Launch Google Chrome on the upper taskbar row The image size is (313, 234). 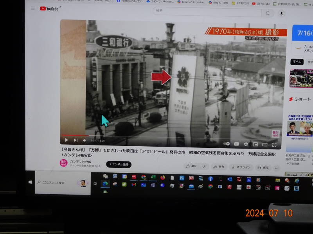144,177
